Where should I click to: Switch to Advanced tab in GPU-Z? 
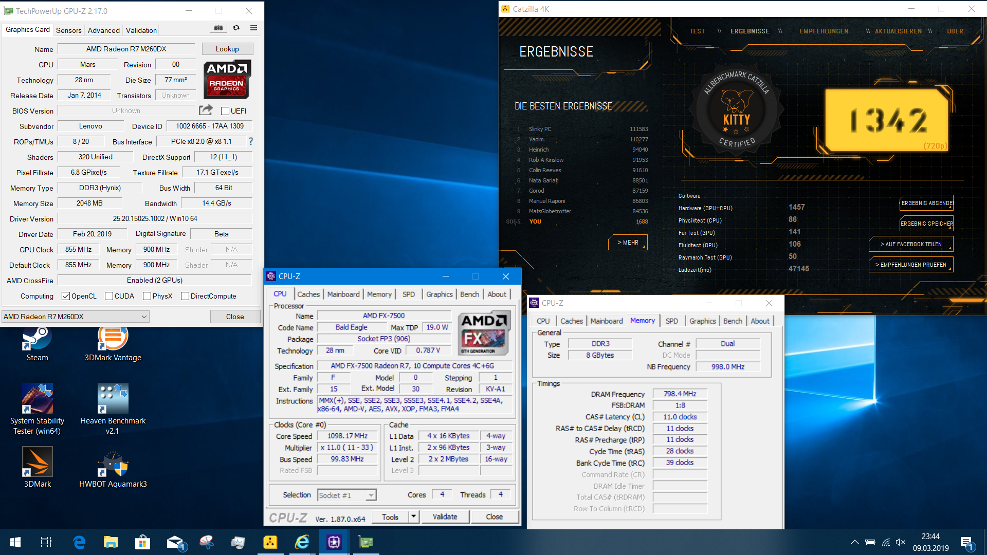pos(103,30)
